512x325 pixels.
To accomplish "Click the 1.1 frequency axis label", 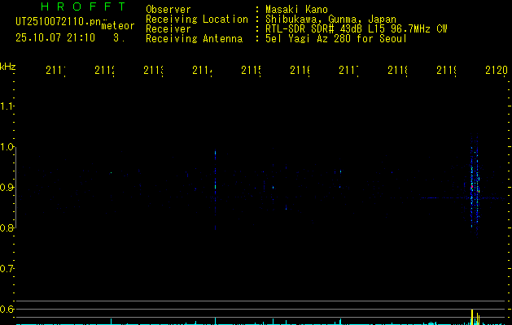I will [7, 106].
